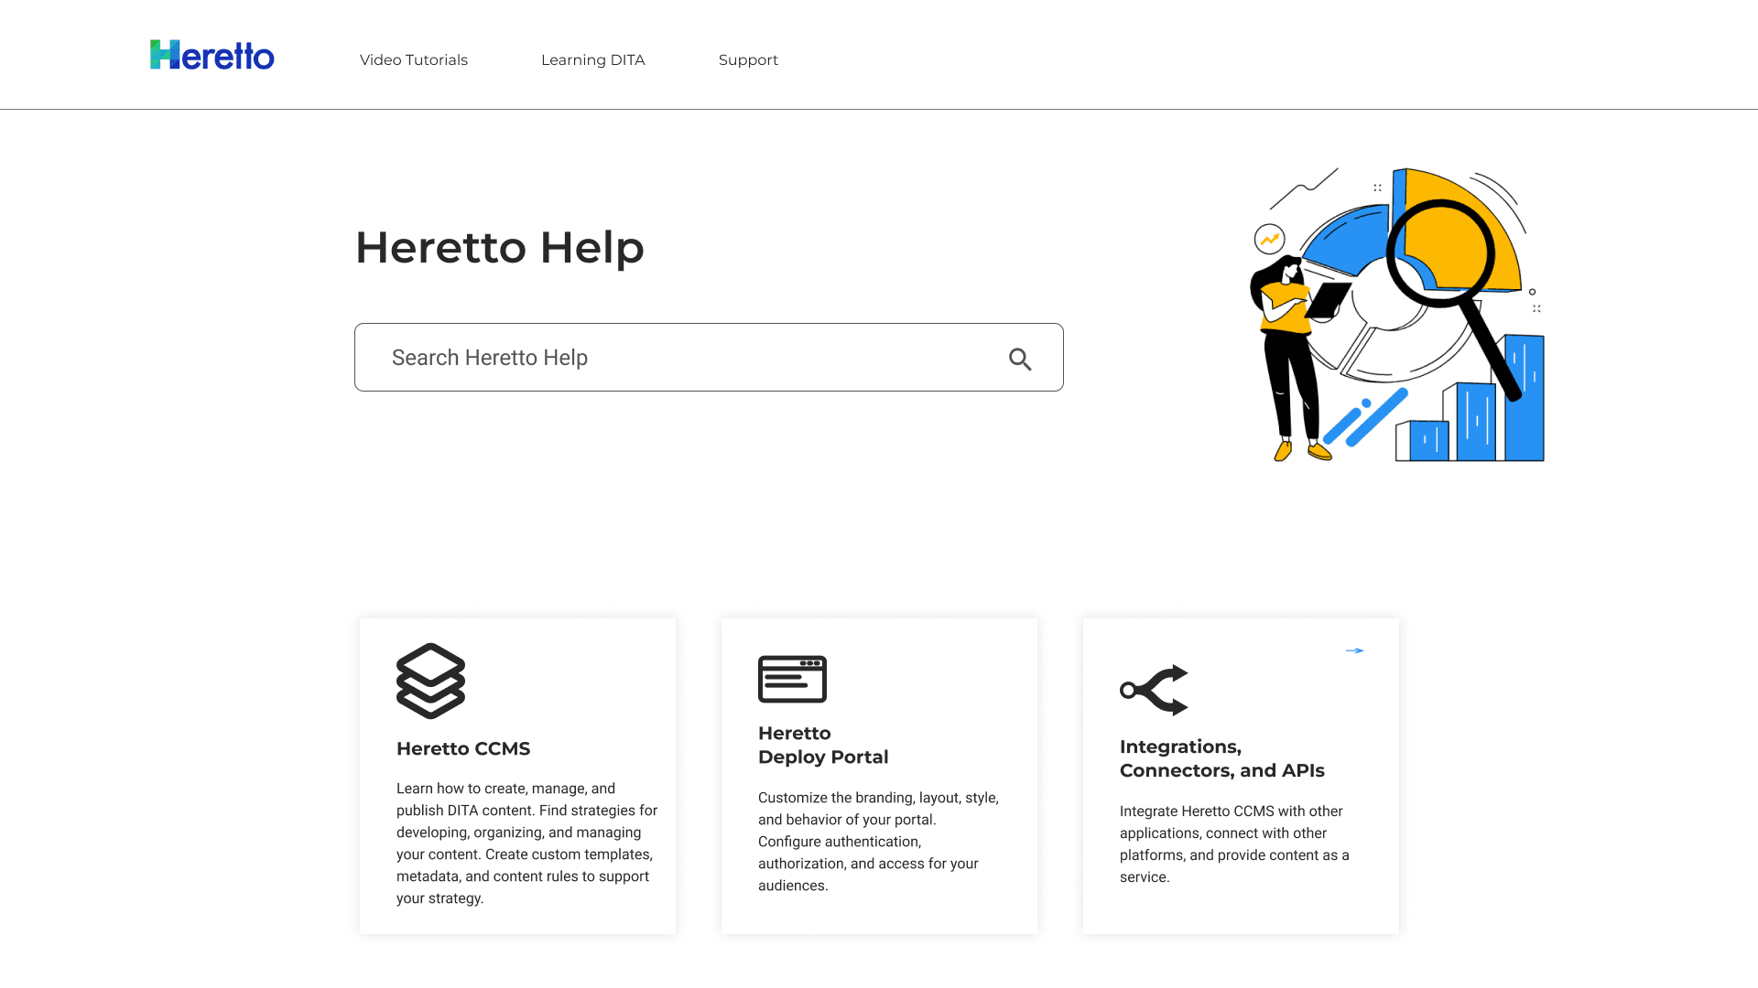Click the "Integrate Heretto CCMS with other" description

pos(1234,843)
